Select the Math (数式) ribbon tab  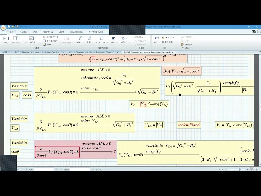point(11,32)
